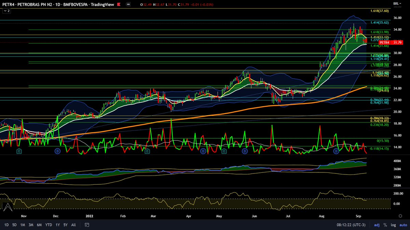Toggle log scale

(393, 225)
